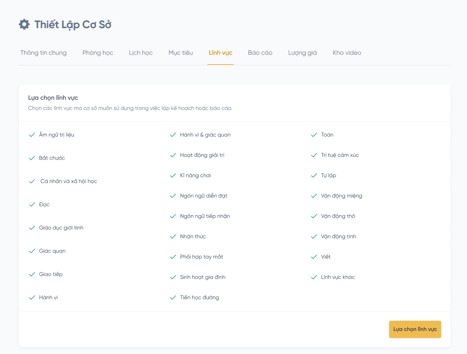Switch to the Báo cáo tab
This screenshot has height=354, width=467.
pyautogui.click(x=260, y=53)
